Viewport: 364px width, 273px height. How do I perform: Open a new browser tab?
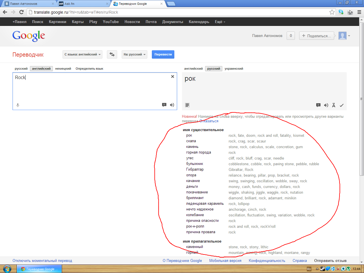(171, 4)
